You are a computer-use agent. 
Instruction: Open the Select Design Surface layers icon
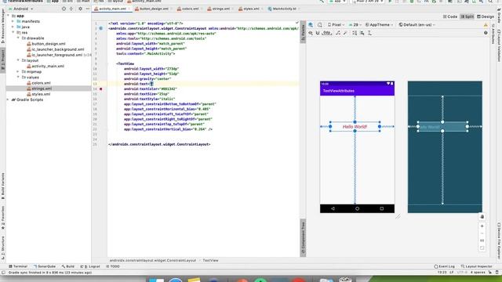311,24
